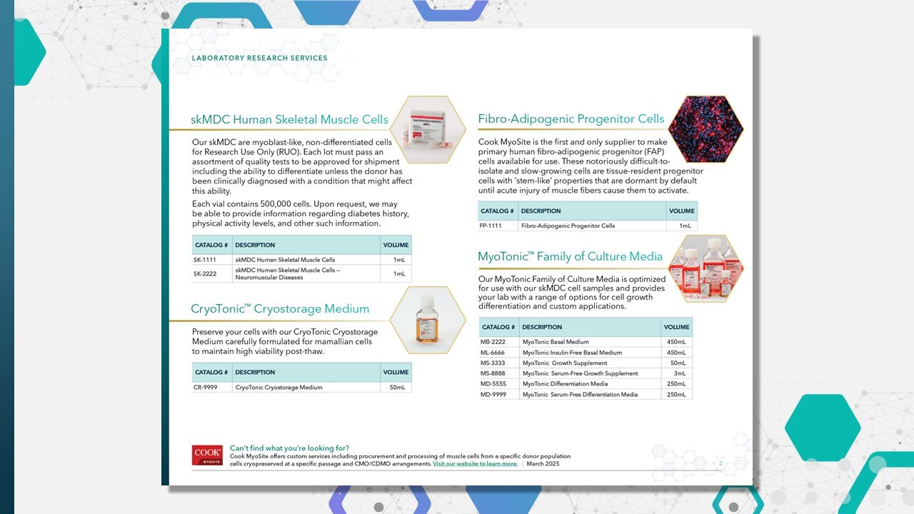Screen dimensions: 914x514
Task: Click the page number 2 indicator
Action: [721, 463]
